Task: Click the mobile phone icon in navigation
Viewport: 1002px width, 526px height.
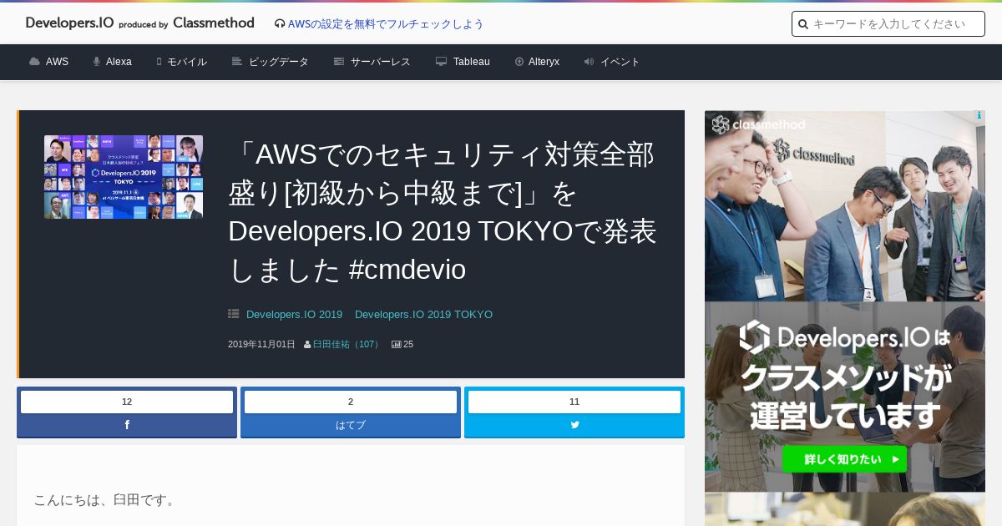Action: tap(159, 62)
